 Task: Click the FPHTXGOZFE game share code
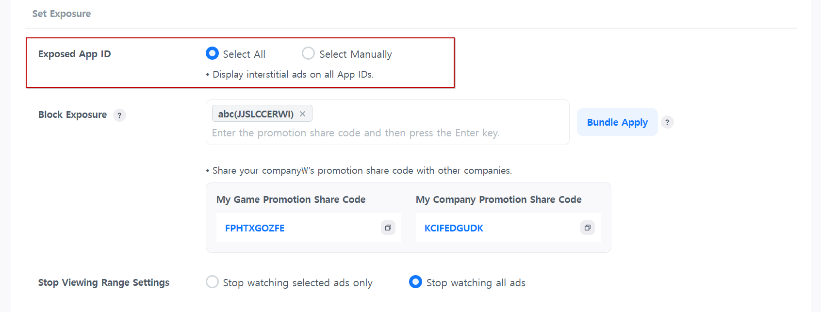pyautogui.click(x=255, y=228)
